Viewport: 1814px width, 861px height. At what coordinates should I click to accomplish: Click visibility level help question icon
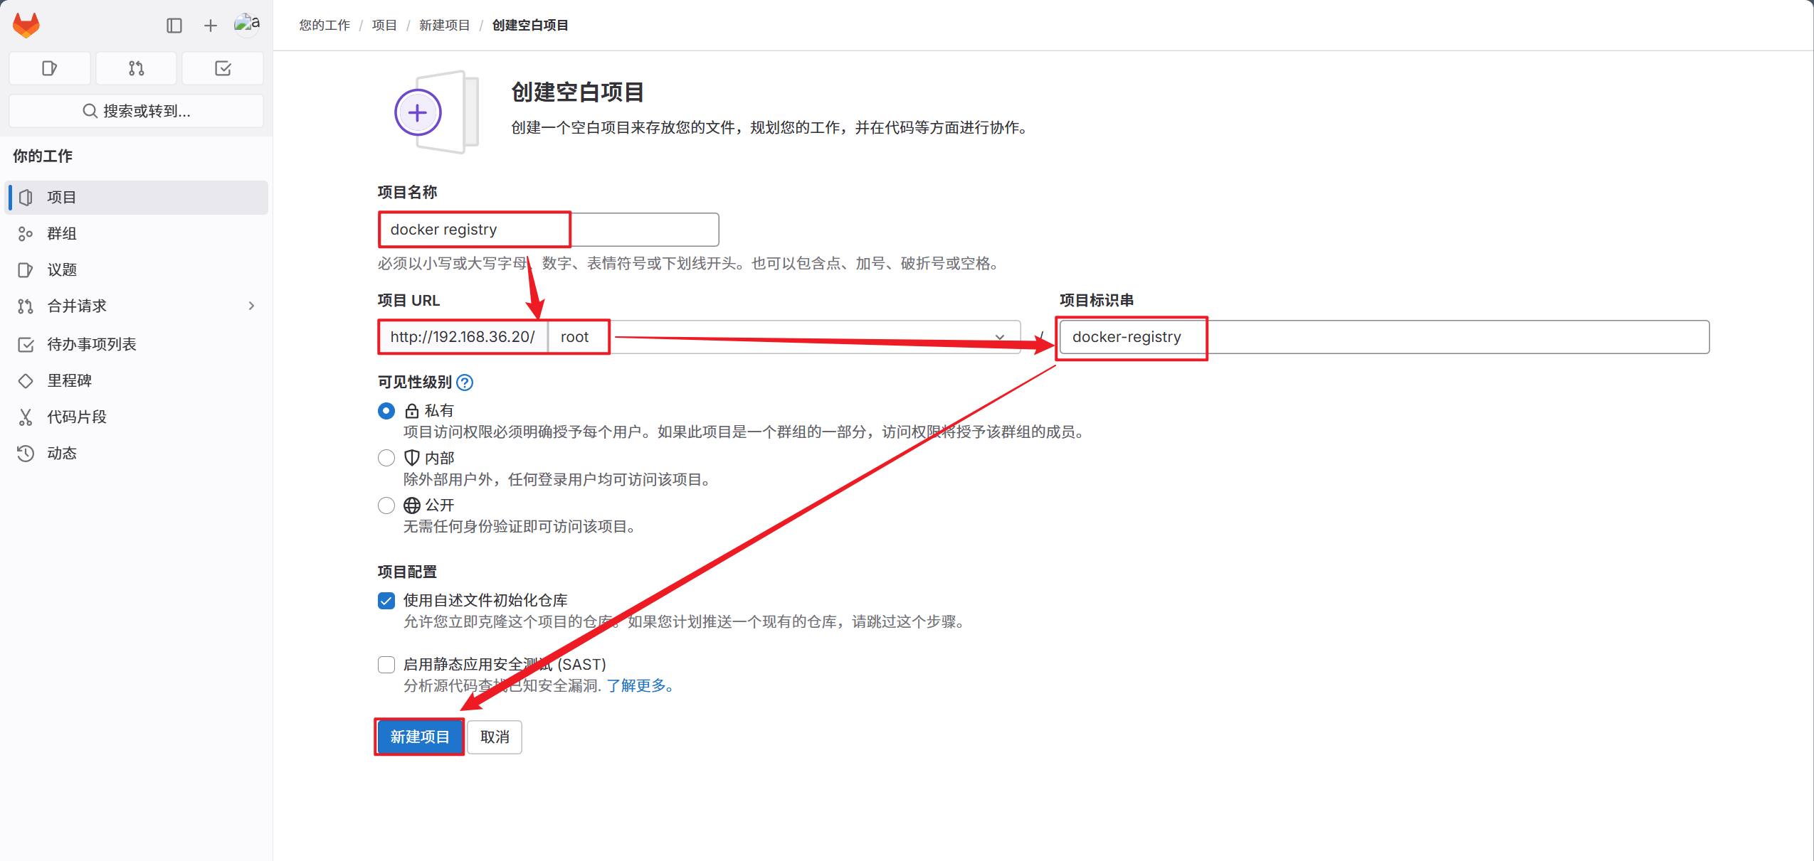(x=465, y=383)
